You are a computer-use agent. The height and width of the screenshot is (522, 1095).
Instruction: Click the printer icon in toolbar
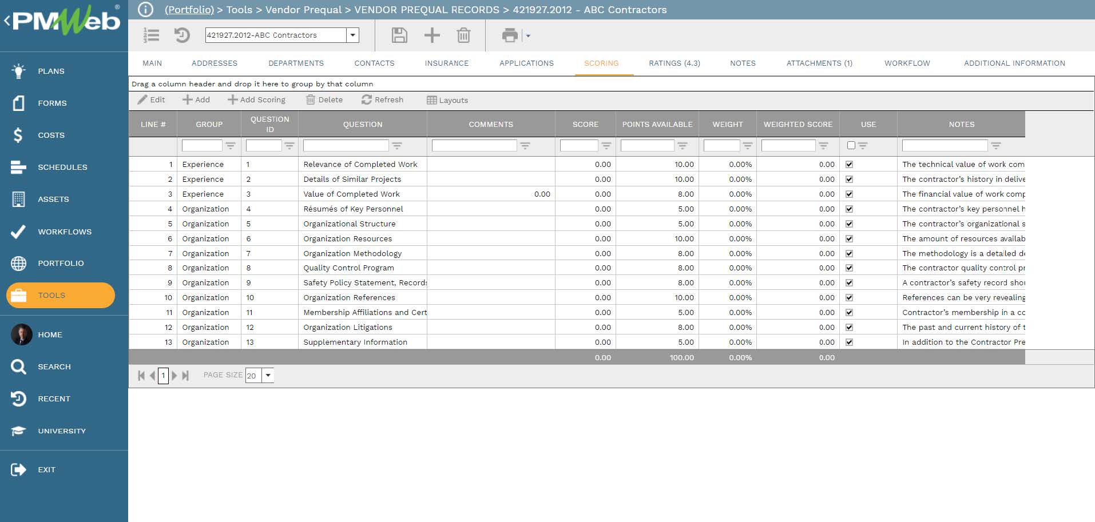pyautogui.click(x=509, y=35)
